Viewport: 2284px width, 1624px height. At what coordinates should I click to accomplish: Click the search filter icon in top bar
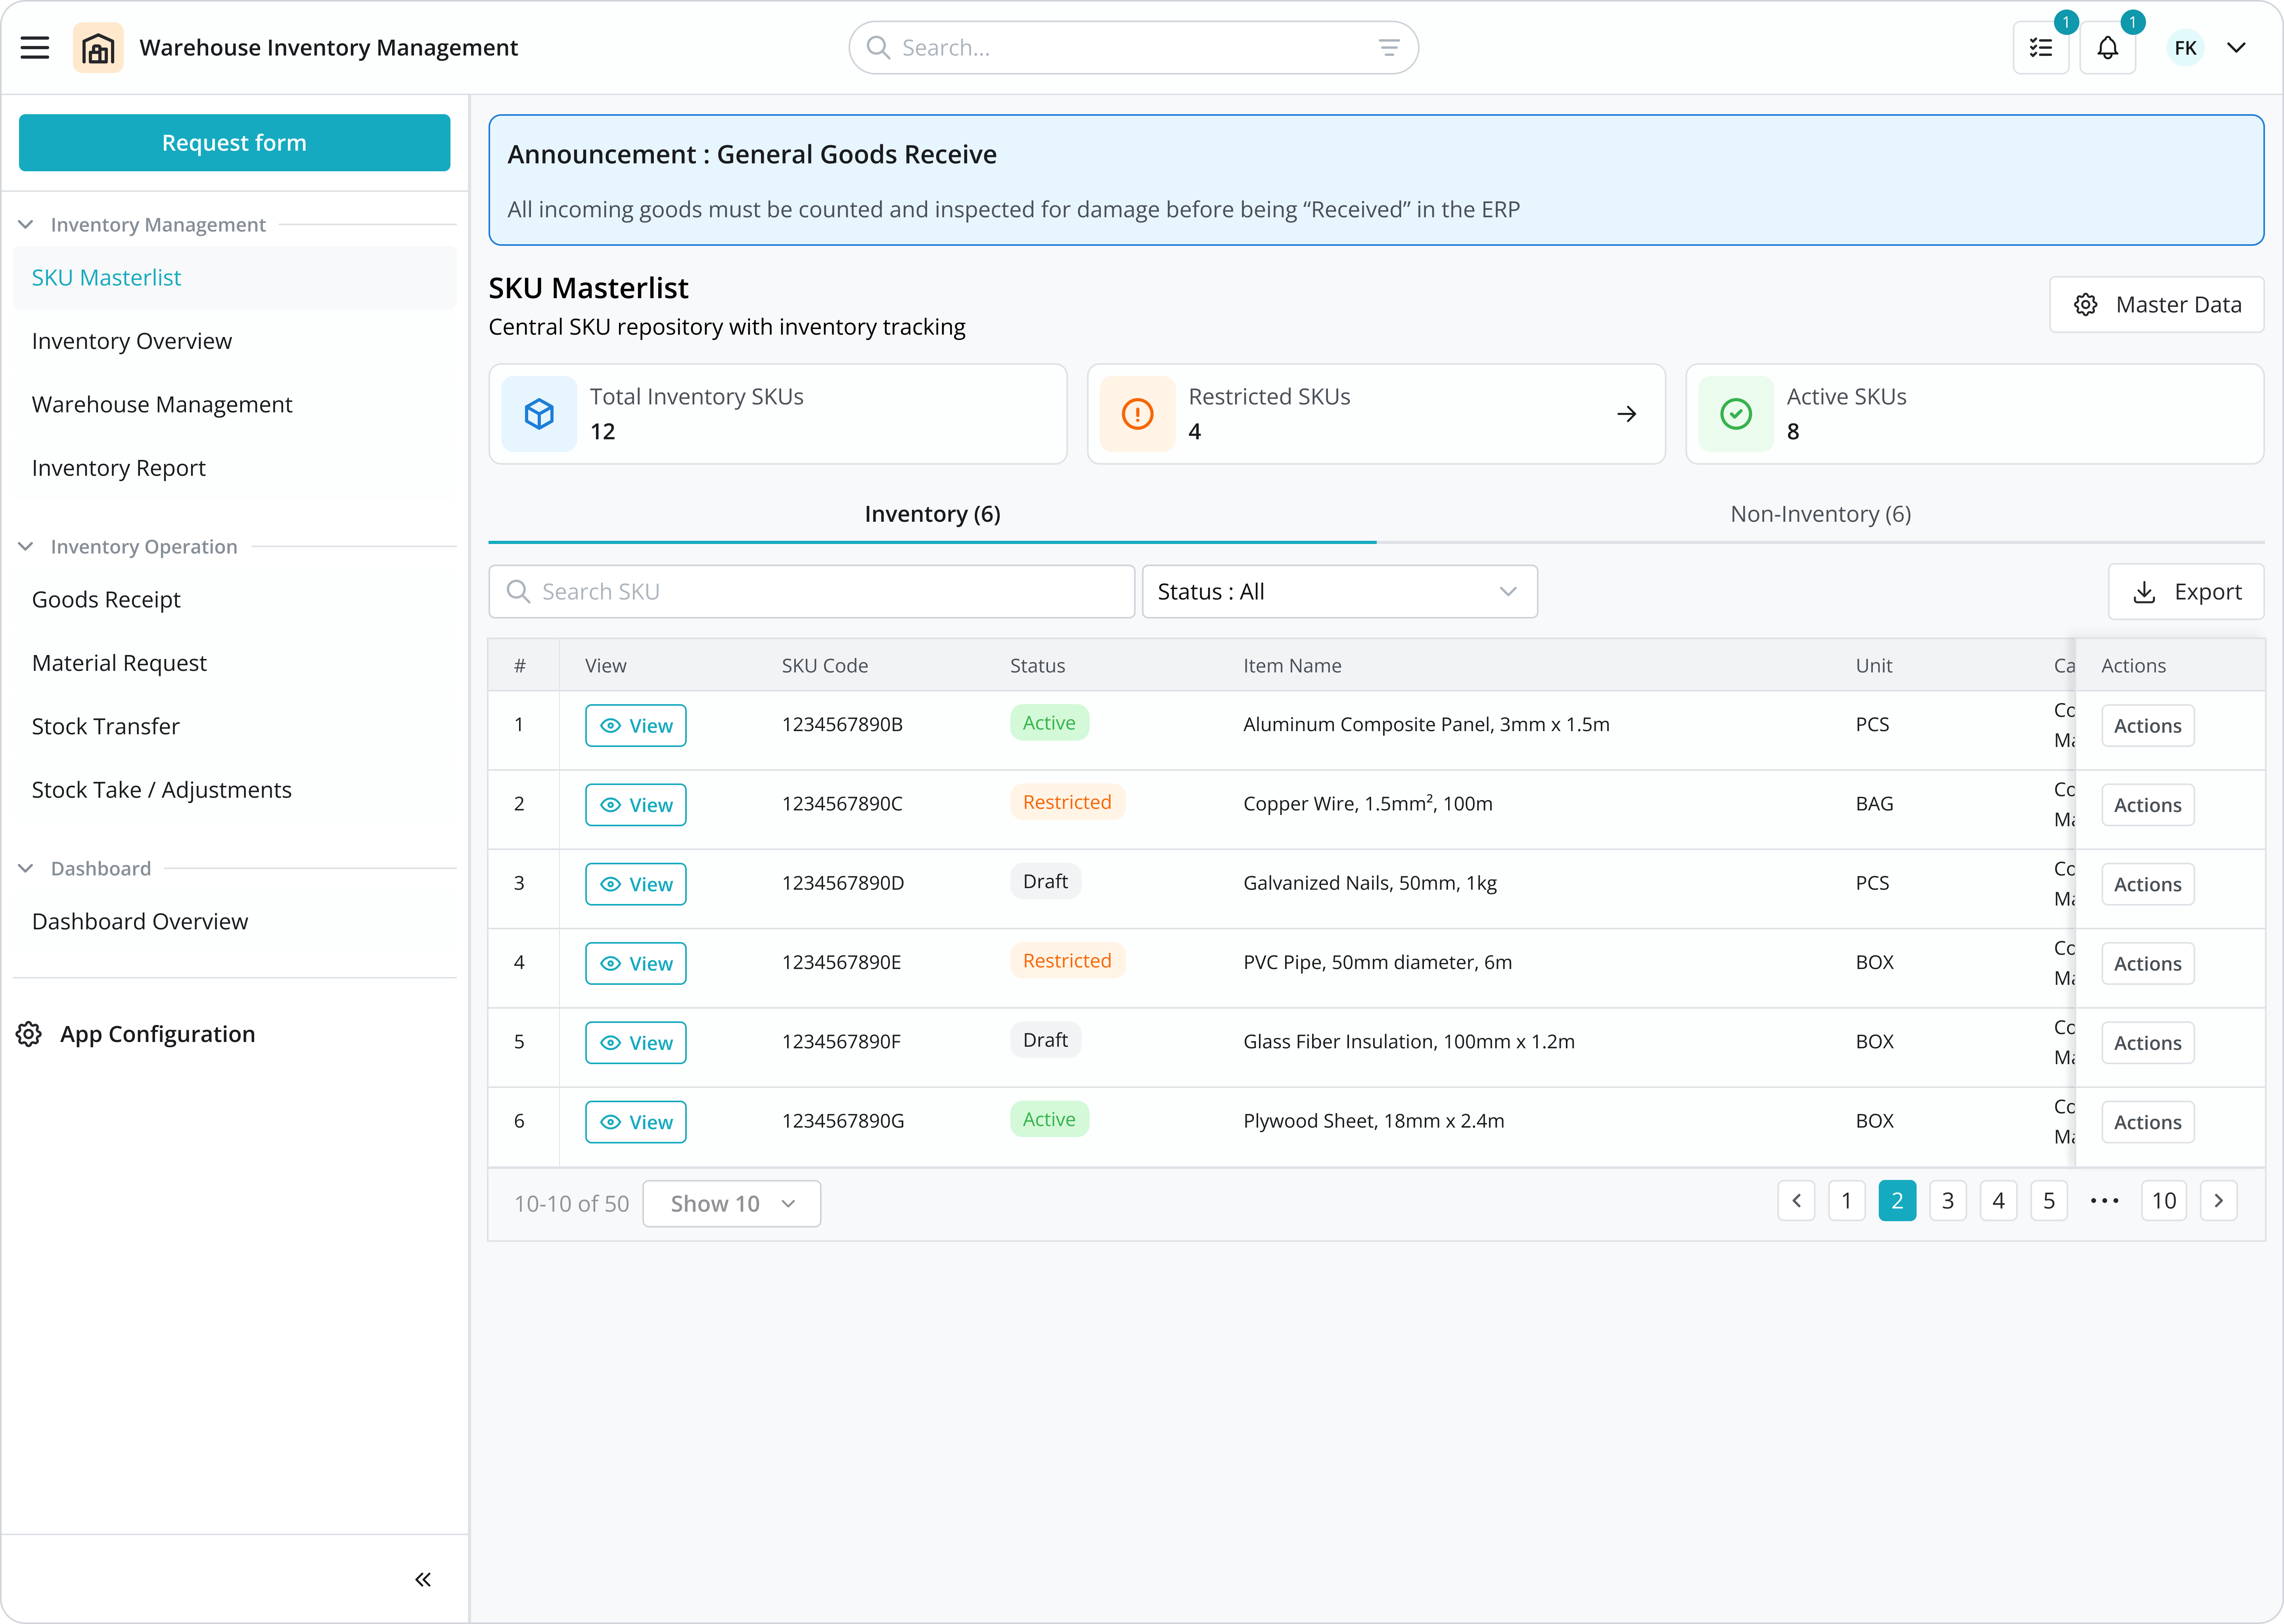(x=1389, y=48)
